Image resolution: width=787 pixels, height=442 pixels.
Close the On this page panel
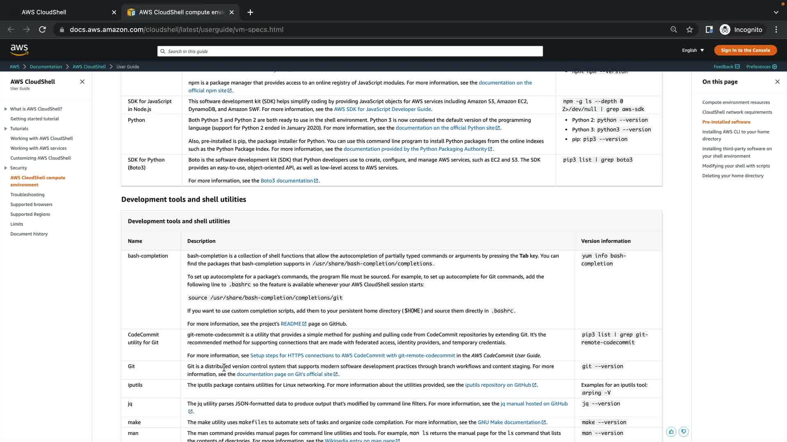(x=777, y=82)
